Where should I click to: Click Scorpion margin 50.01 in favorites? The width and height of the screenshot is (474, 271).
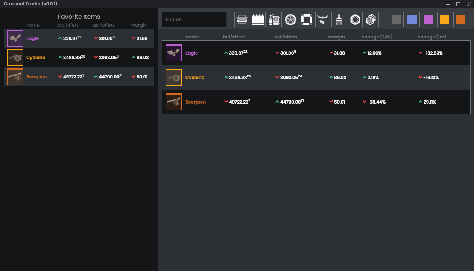[140, 77]
